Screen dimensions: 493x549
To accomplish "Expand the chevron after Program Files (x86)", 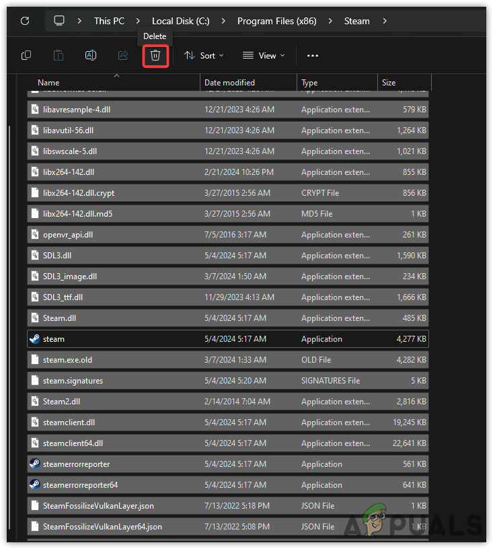I will tap(330, 21).
